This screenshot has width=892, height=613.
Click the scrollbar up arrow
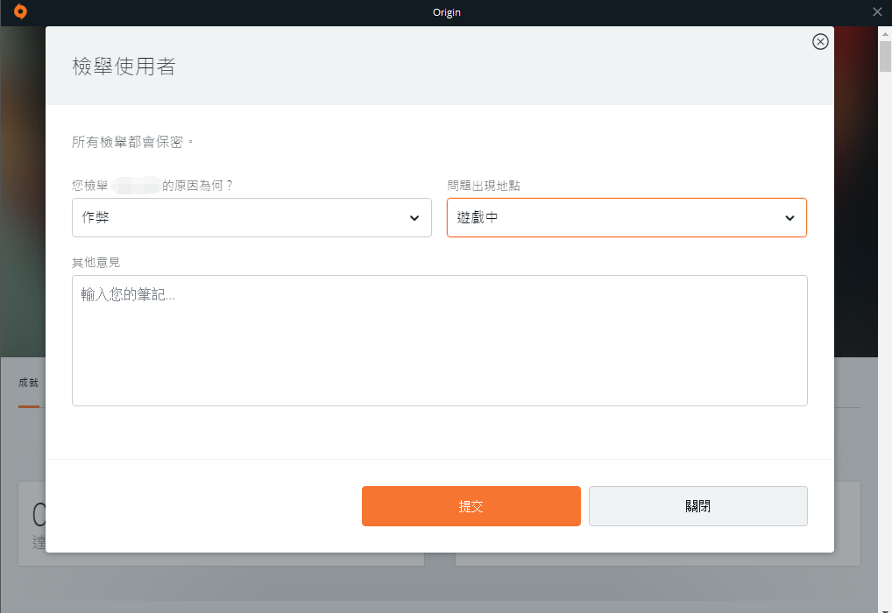(885, 33)
